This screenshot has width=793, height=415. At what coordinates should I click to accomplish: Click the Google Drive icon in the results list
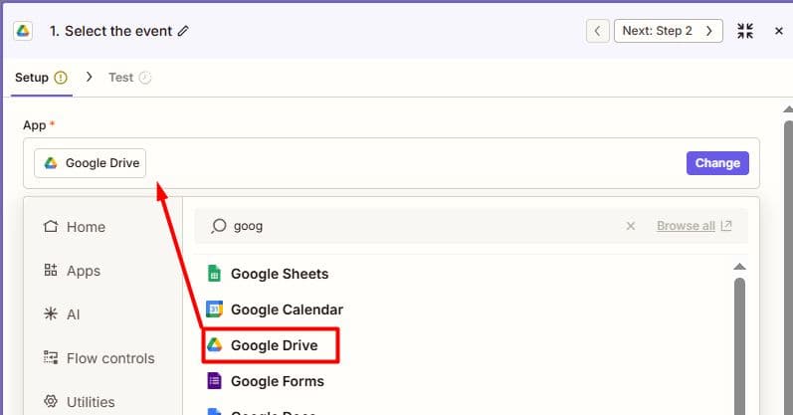pos(215,344)
